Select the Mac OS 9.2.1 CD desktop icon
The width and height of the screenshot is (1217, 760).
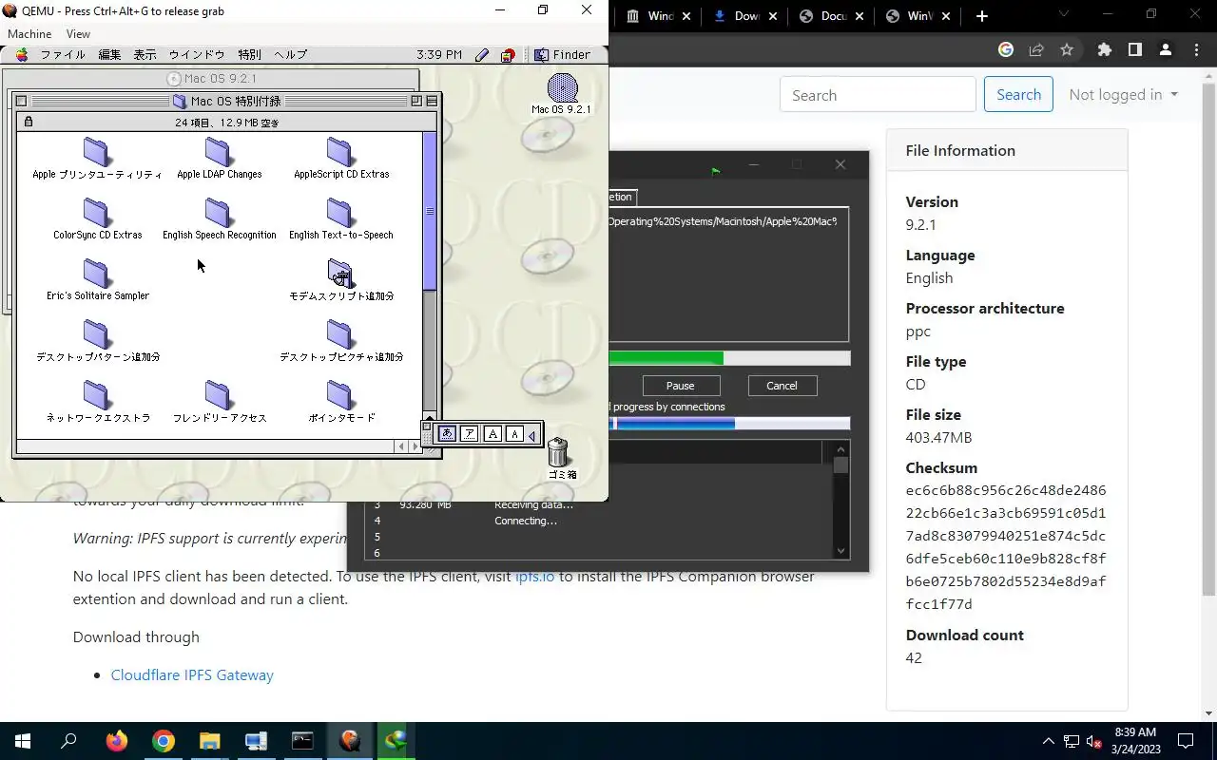click(x=562, y=94)
